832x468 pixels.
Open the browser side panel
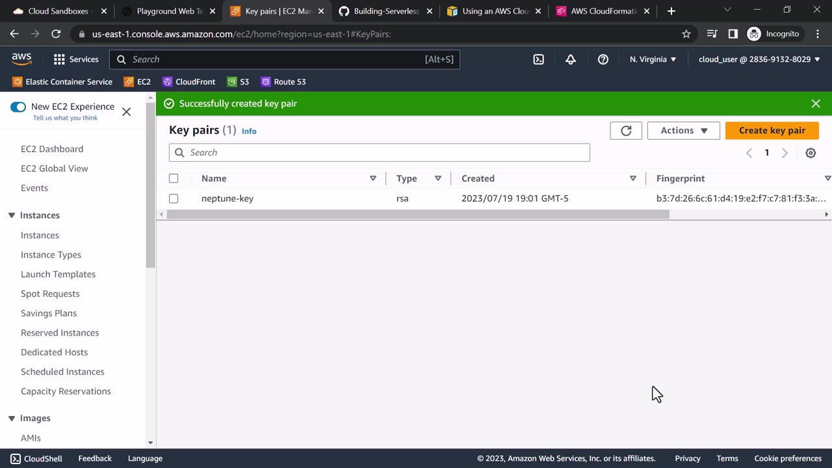733,34
